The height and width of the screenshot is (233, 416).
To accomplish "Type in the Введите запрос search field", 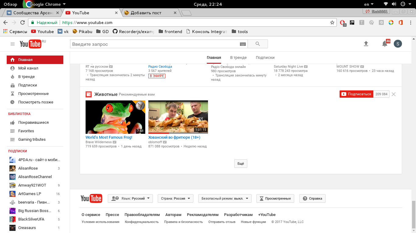I will [155, 44].
